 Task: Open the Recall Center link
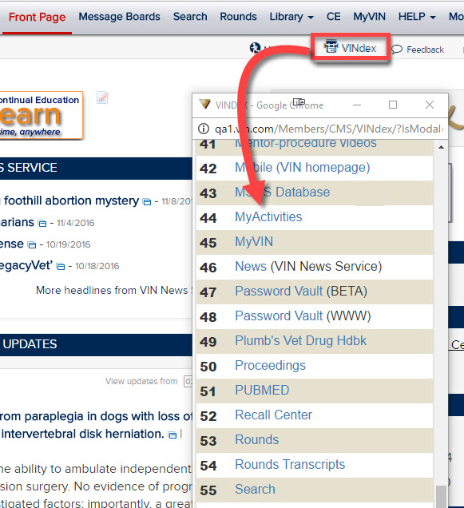coord(273,415)
